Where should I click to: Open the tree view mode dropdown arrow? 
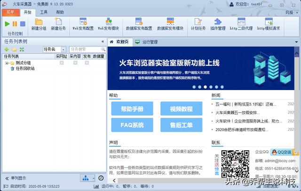point(94,178)
